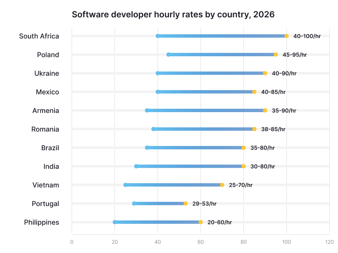Select the Armenia country label

click(x=46, y=110)
